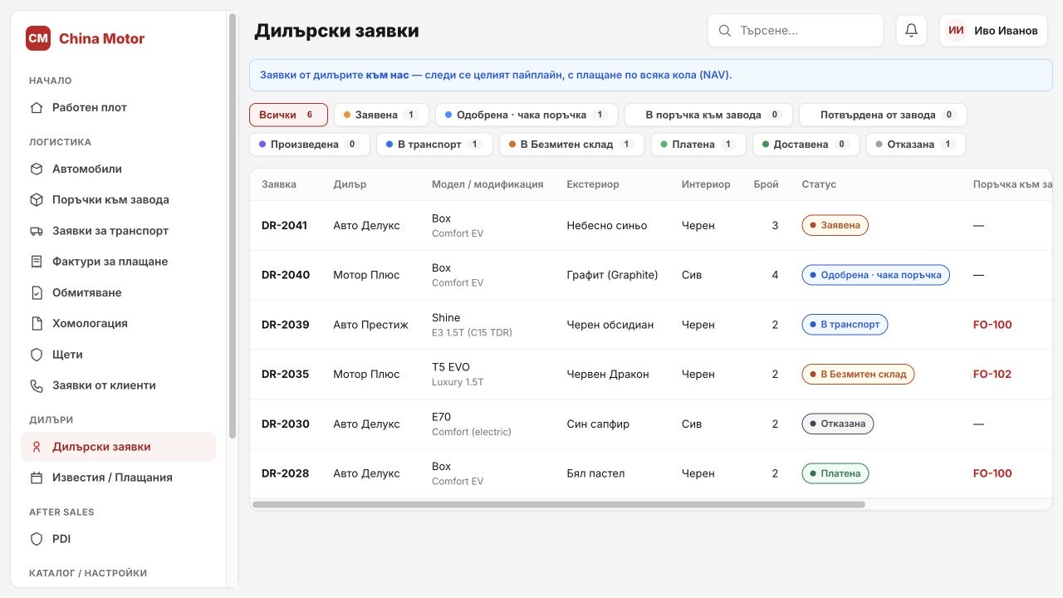The width and height of the screenshot is (1063, 598).
Task: Open request DR-2039
Action: (x=286, y=325)
